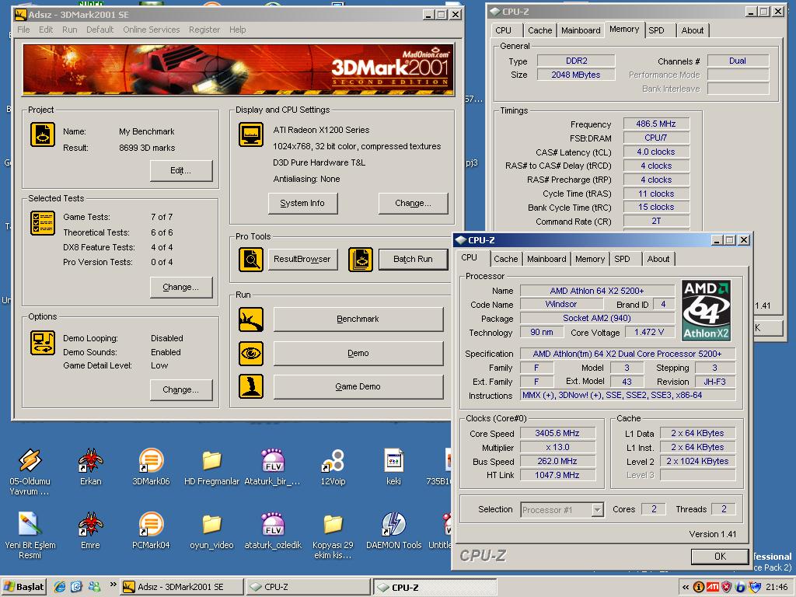Image resolution: width=796 pixels, height=597 pixels.
Task: Click the System Info button
Action: tap(302, 203)
